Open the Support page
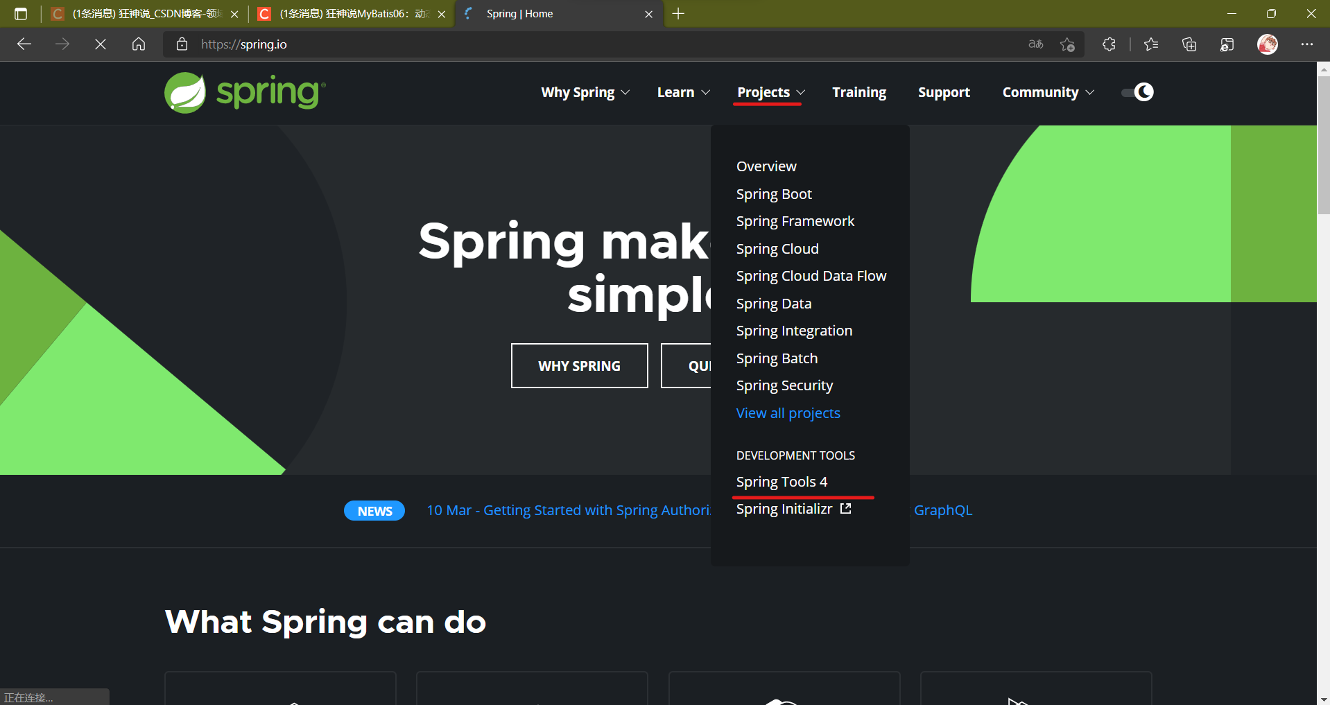 (x=944, y=92)
